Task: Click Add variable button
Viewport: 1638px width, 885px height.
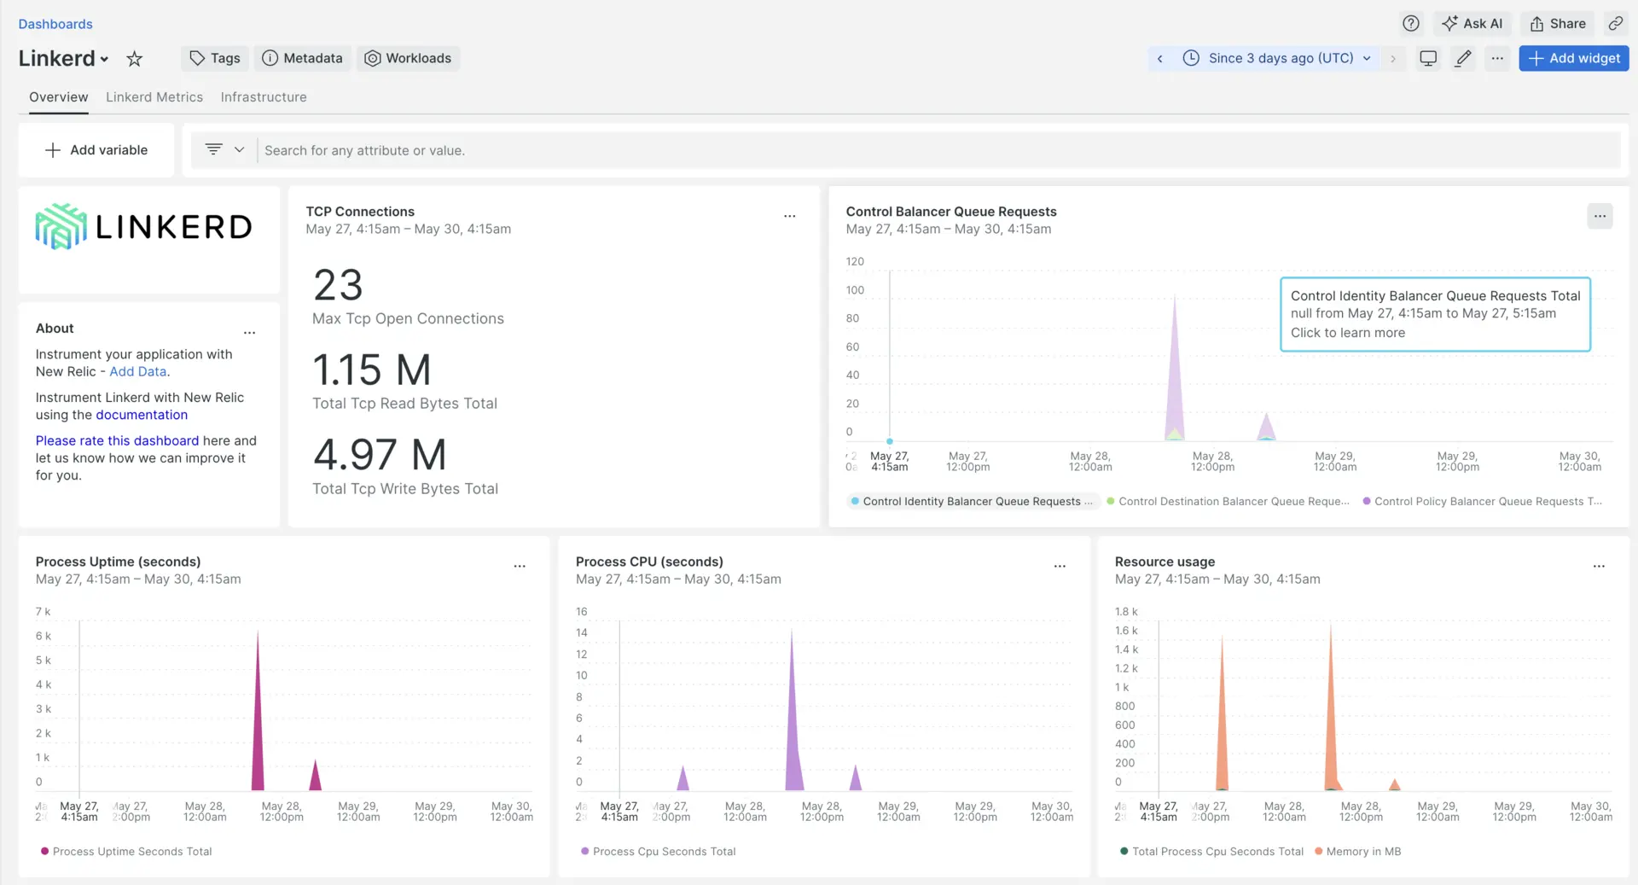Action: tap(96, 150)
